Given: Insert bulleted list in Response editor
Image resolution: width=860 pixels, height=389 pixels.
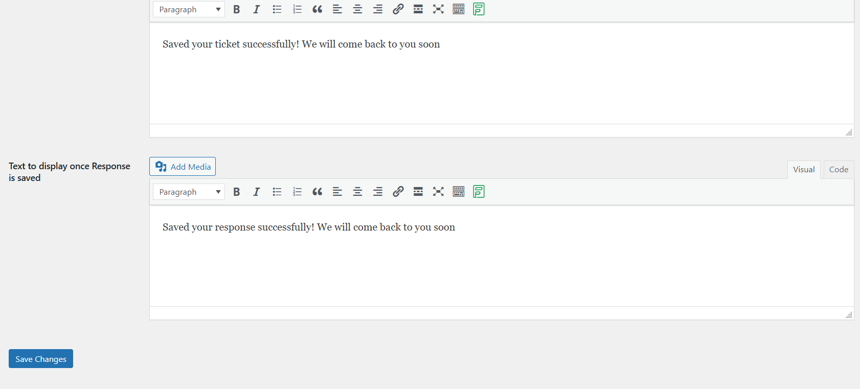Looking at the screenshot, I should [277, 192].
